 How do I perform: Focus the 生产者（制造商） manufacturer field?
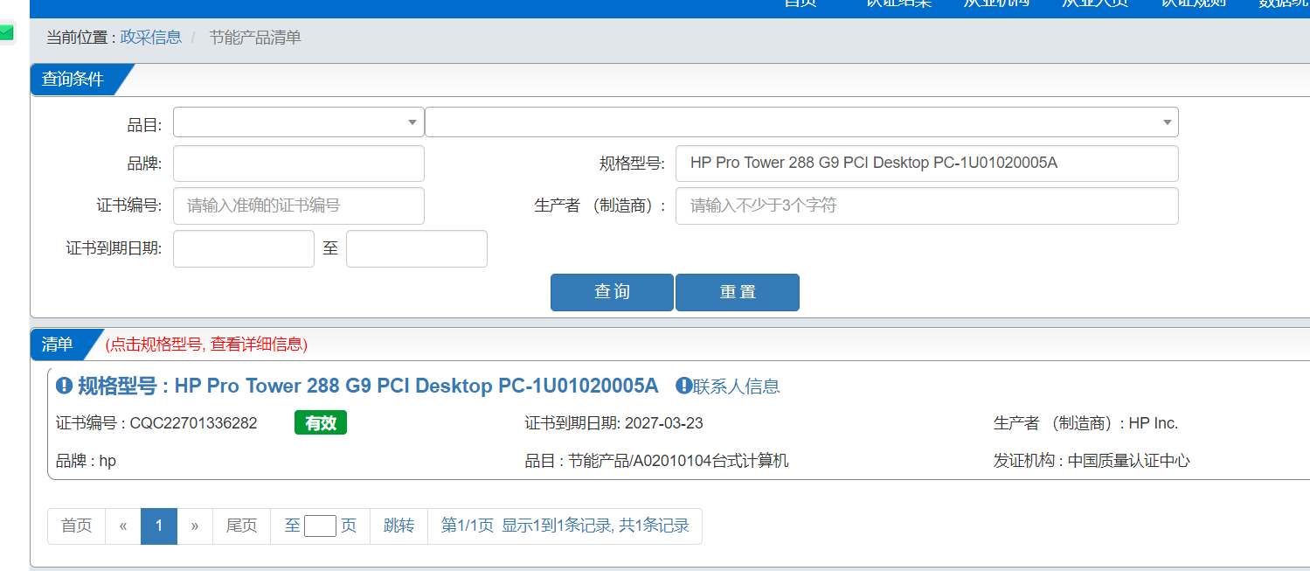click(926, 205)
